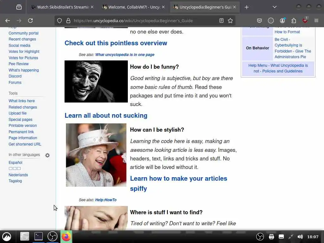Image resolution: width=324 pixels, height=243 pixels.
Task: Switch to Welcome, CollabVM7! tab
Action: tap(134, 7)
